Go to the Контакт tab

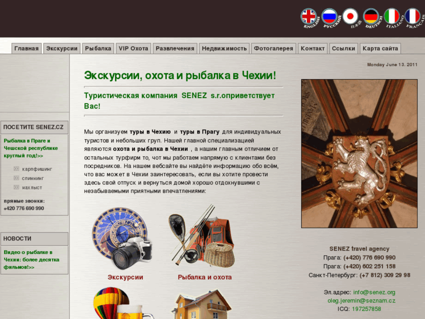click(x=313, y=49)
